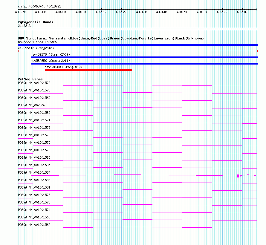The width and height of the screenshot is (266, 245).
Task: Click the 43013k ruler tick label
Action: pos(141,12)
